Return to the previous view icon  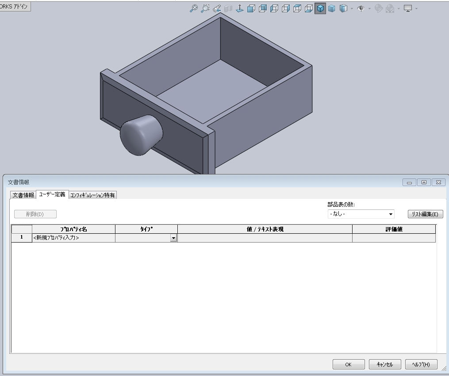coord(216,8)
